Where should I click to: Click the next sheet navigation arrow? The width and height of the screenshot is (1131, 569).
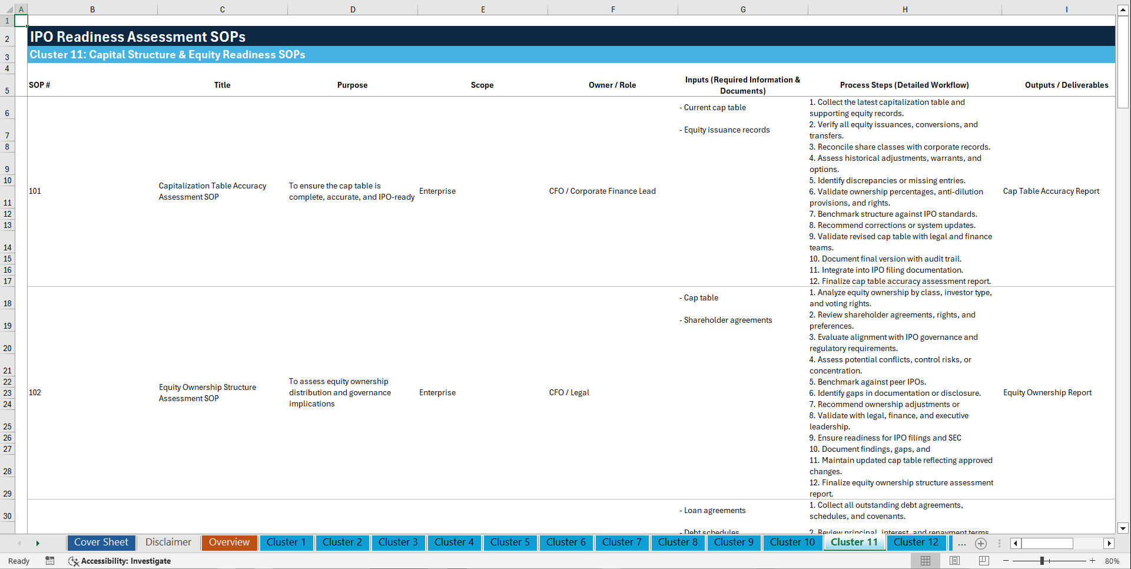click(x=38, y=542)
